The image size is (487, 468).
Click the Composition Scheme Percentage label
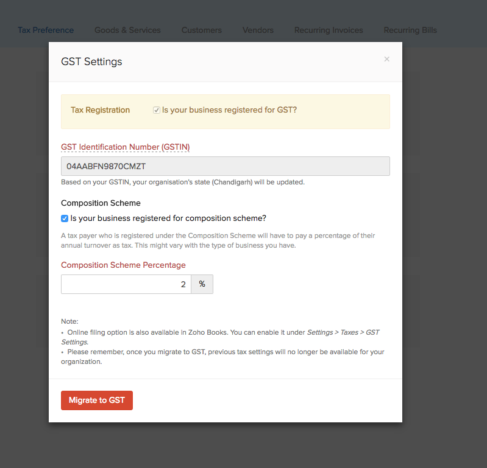[x=123, y=265]
